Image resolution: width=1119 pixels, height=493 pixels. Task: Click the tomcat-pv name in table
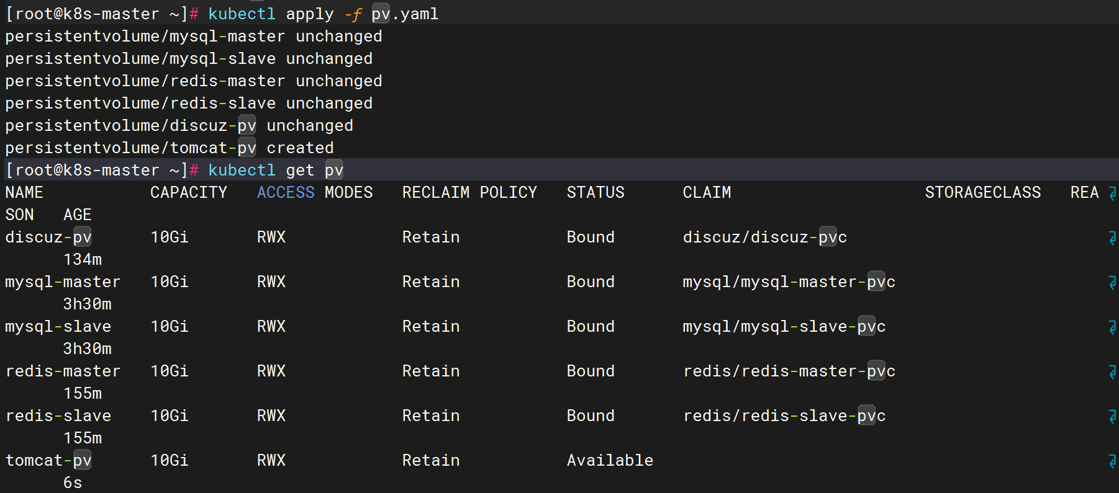point(48,460)
